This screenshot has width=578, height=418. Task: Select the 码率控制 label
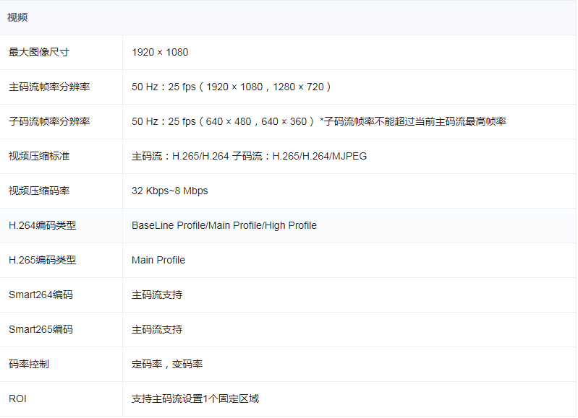29,364
